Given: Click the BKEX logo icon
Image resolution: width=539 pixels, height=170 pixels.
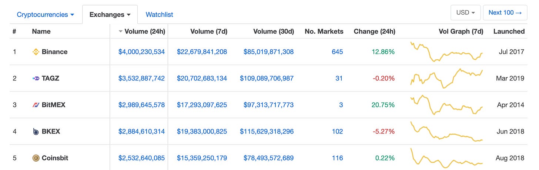Looking at the screenshot, I should coord(36,132).
